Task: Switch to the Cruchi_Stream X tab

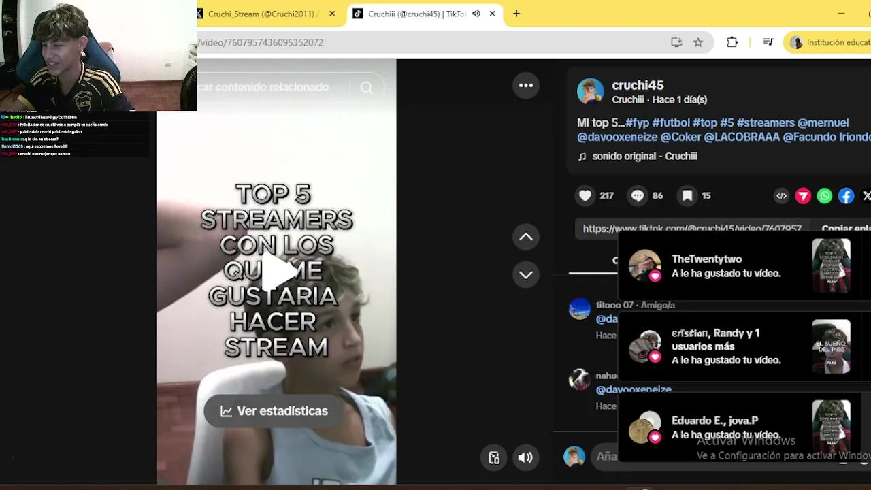Action: [262, 14]
